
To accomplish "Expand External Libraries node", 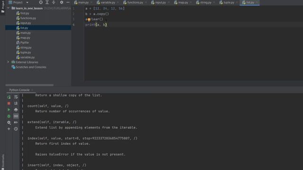I will coord(8,62).
